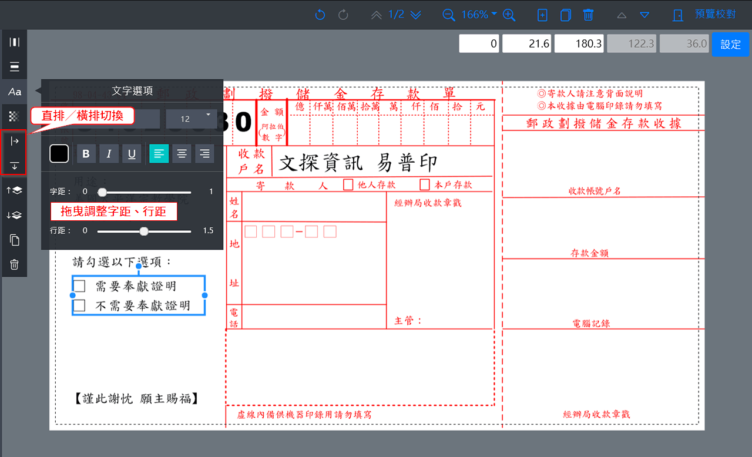Screen dimensions: 752x457
Task: Click the gray up-triangle in top toolbar
Action: click(x=622, y=15)
